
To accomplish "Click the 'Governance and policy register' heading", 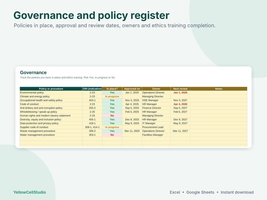I will [x=91, y=15].
